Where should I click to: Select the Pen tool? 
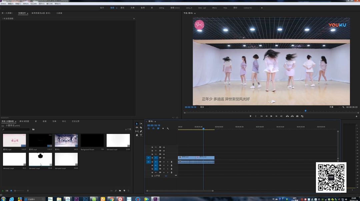coord(141,131)
